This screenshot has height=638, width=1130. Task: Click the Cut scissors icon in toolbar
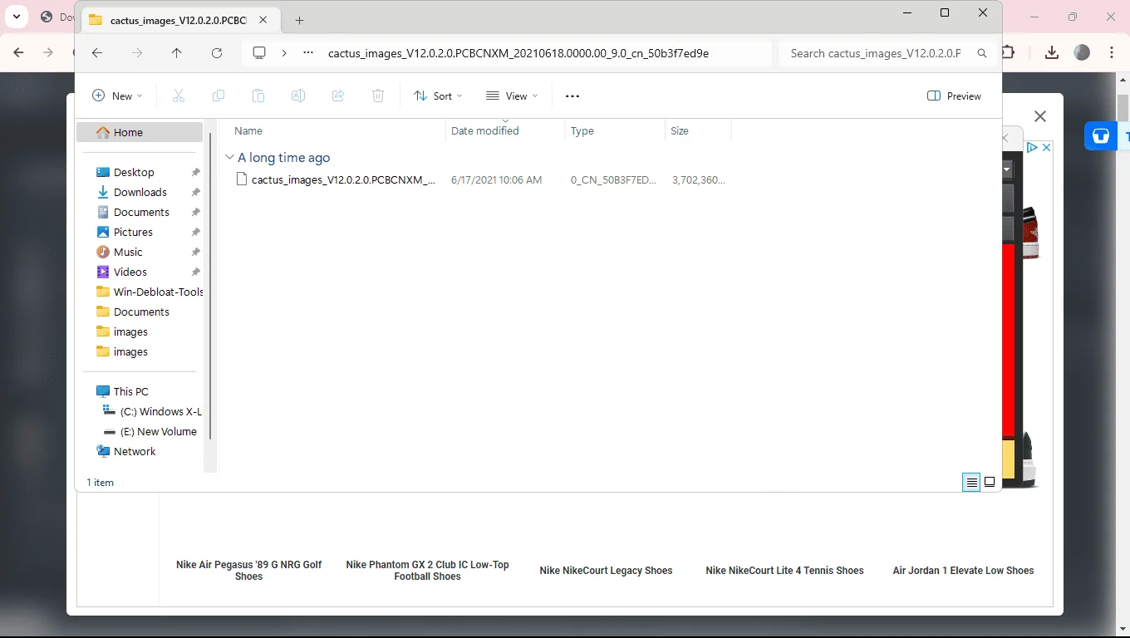click(x=179, y=96)
